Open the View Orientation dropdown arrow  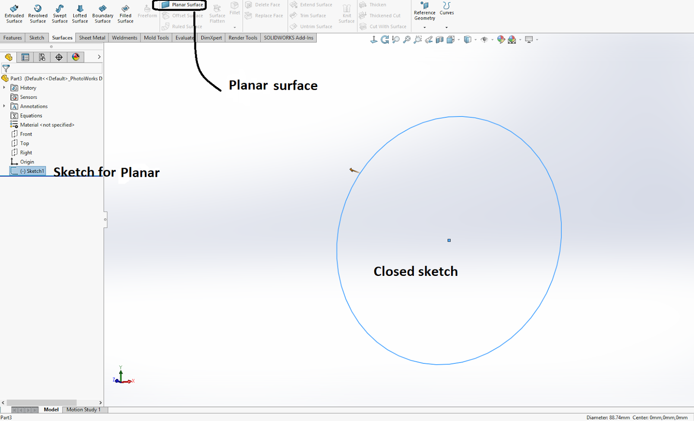pos(458,40)
